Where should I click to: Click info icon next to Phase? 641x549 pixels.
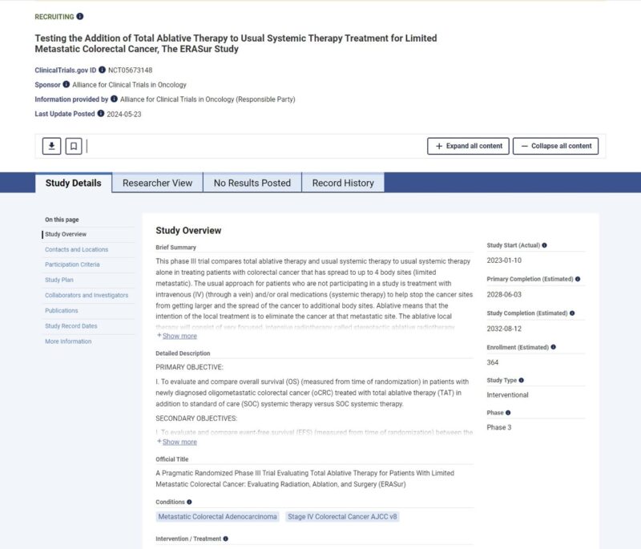(508, 413)
